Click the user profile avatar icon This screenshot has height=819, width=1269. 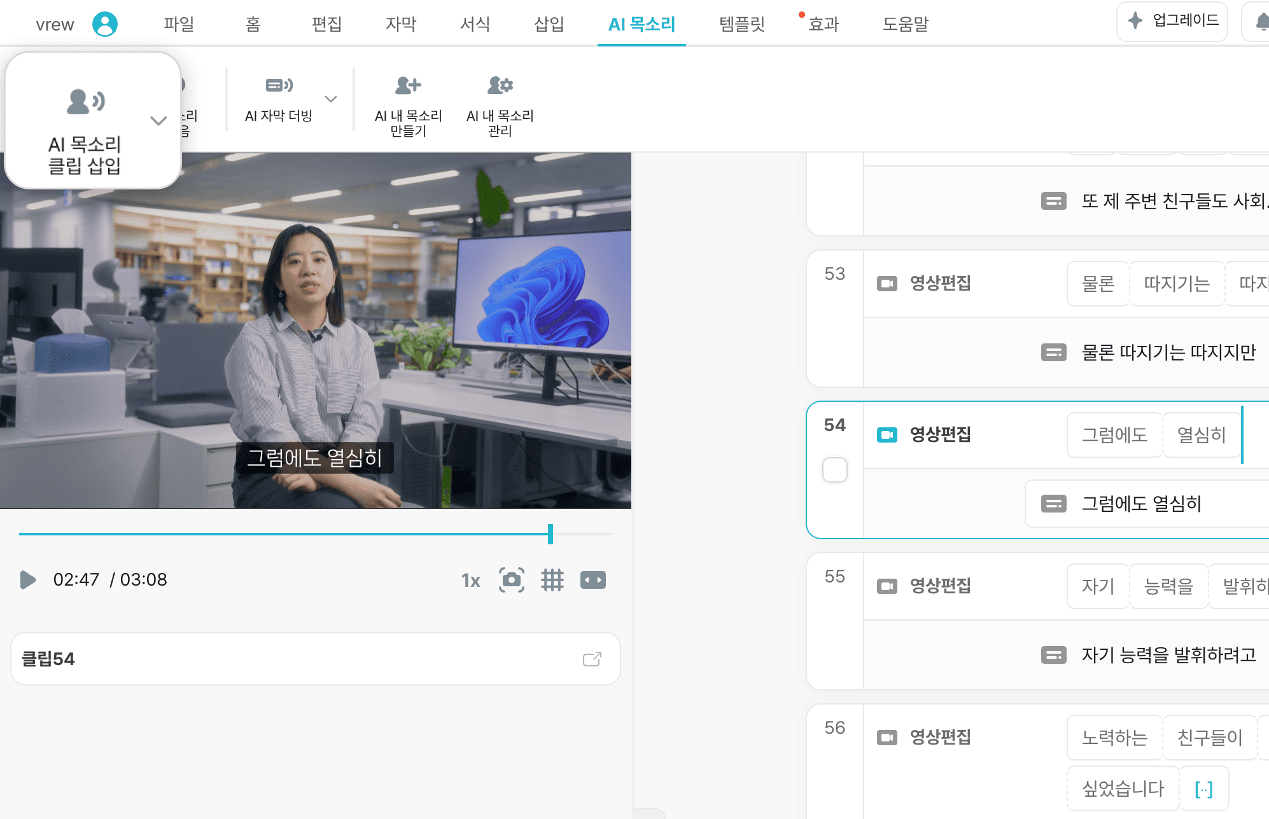[105, 24]
